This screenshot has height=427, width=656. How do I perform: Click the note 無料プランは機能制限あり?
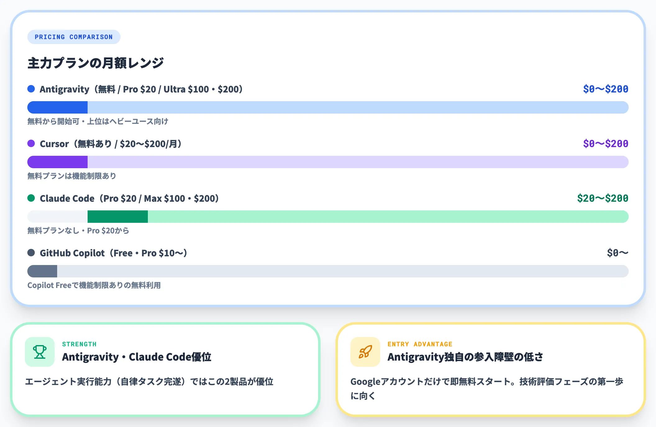(x=72, y=176)
